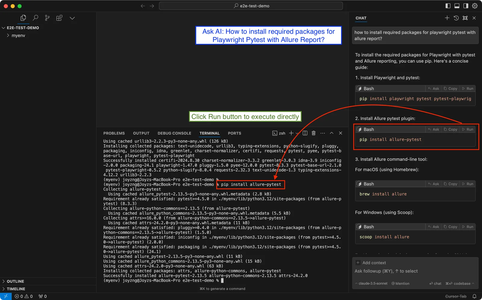482x300 pixels.
Task: Focus the Ask followup input field
Action: point(415,271)
